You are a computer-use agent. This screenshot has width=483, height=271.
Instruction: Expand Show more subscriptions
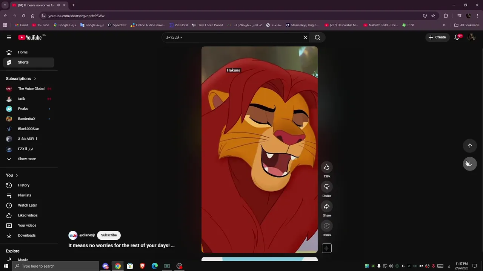(x=27, y=159)
